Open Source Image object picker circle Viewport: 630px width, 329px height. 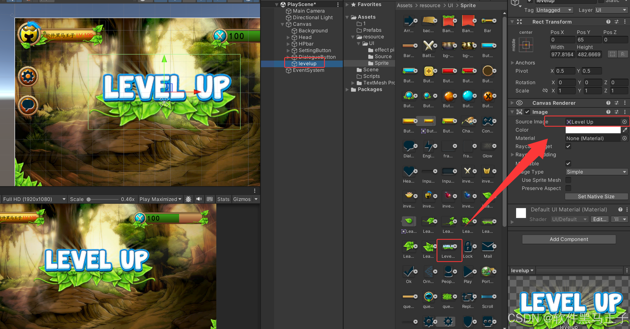coord(625,122)
